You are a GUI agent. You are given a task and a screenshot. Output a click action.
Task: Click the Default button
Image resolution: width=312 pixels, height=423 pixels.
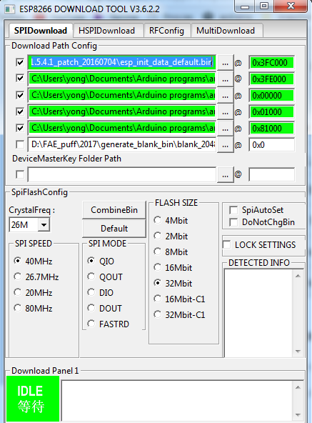tap(114, 229)
